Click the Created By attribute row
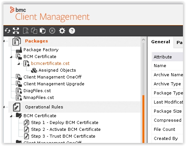The height and width of the screenshot is (146, 186). (167, 138)
